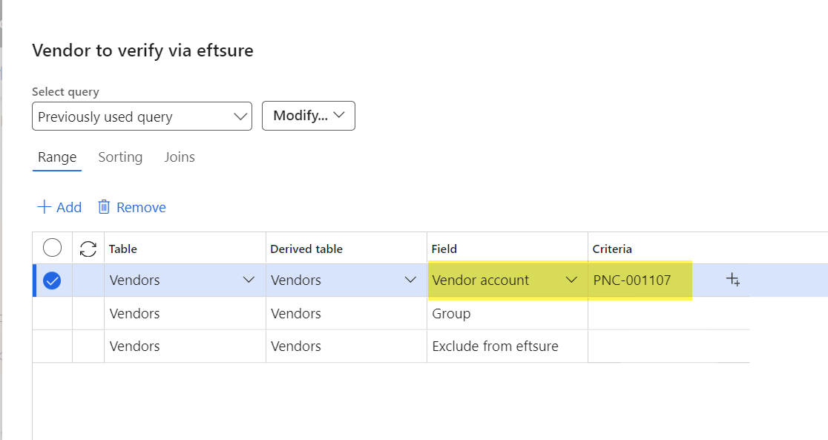828x440 pixels.
Task: Click the refresh icon in grid header
Action: click(x=88, y=249)
